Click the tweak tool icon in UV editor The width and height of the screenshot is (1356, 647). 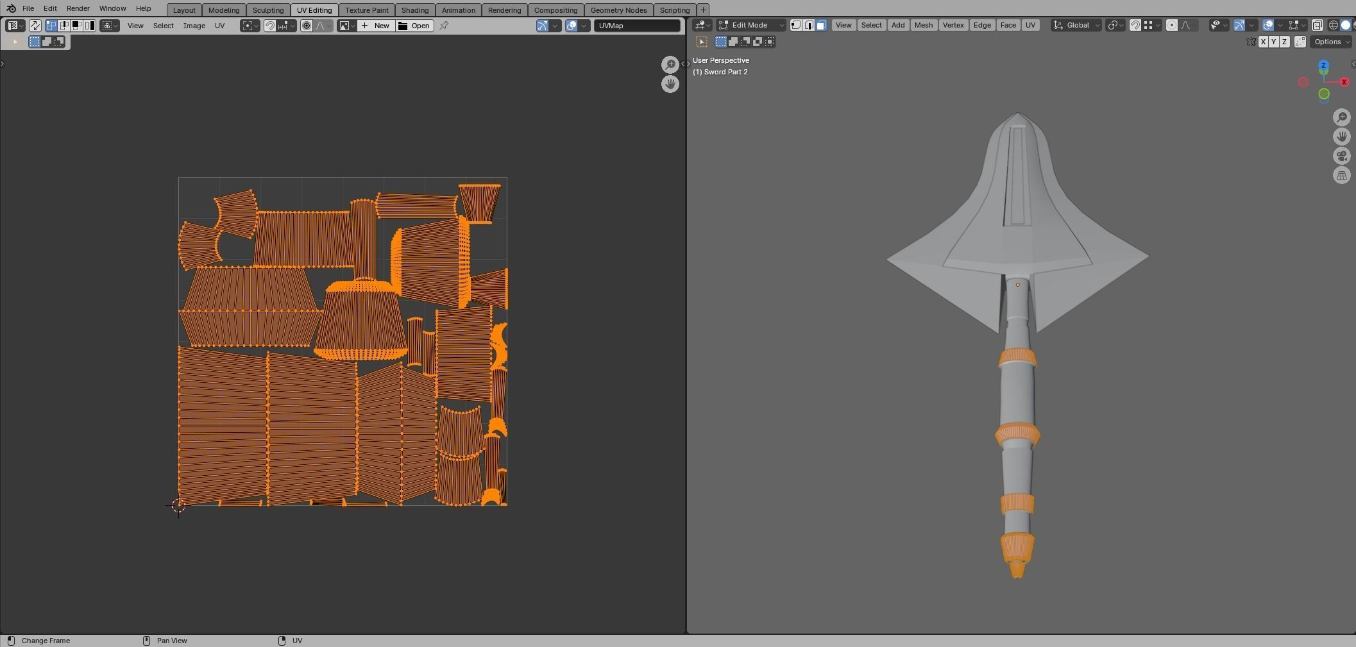15,42
